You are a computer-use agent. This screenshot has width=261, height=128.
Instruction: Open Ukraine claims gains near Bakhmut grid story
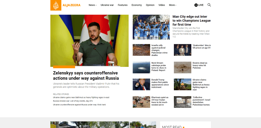point(201,85)
